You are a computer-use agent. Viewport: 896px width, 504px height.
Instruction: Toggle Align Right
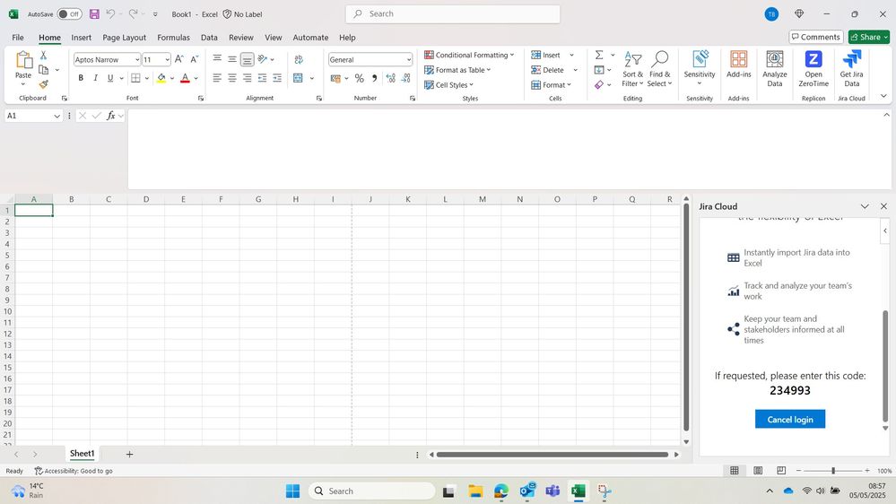click(x=247, y=78)
